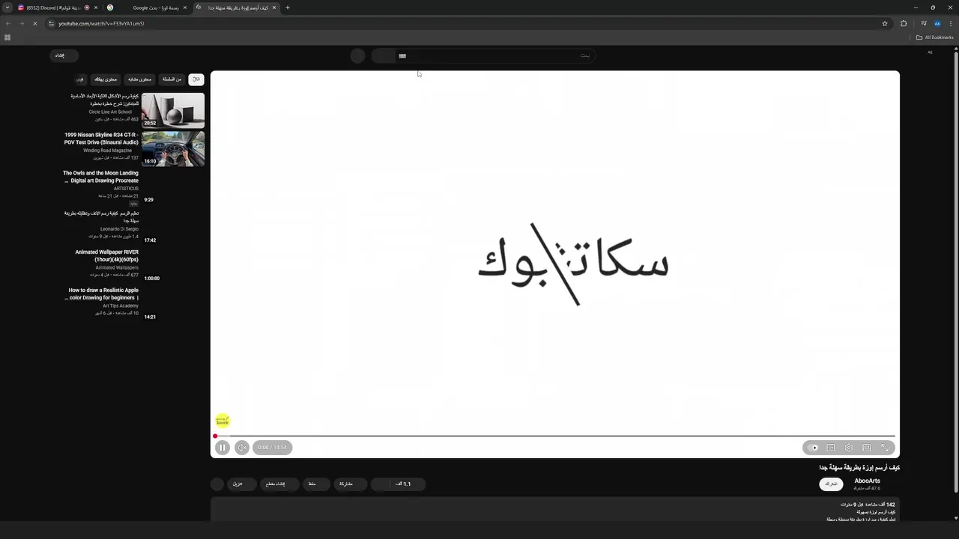Open the Nissan Skyline R34 video thumbnail
Image resolution: width=959 pixels, height=539 pixels.
click(x=173, y=149)
